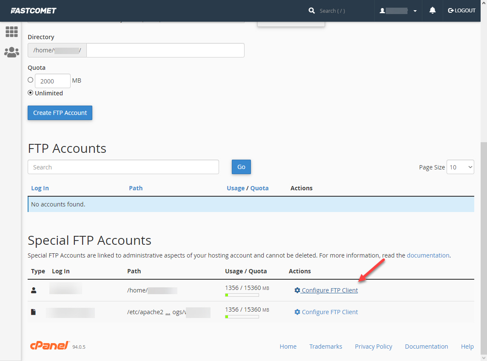487x361 pixels.
Task: Click the 'Special FTP Accounts' heading
Action: [89, 241]
